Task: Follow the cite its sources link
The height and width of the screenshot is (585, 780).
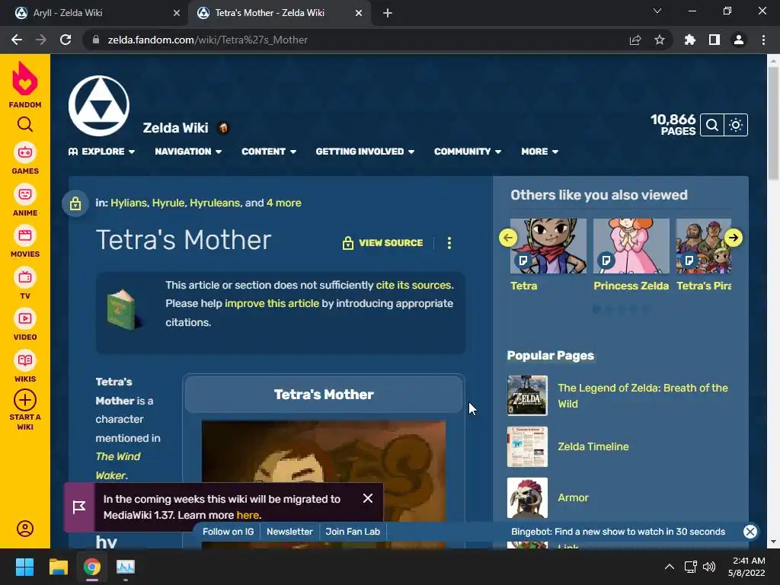Action: click(414, 285)
